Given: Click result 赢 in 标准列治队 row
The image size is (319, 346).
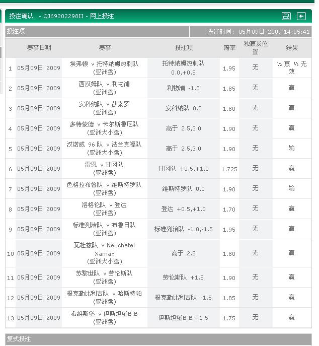Looking at the screenshot, I should coord(292,229).
